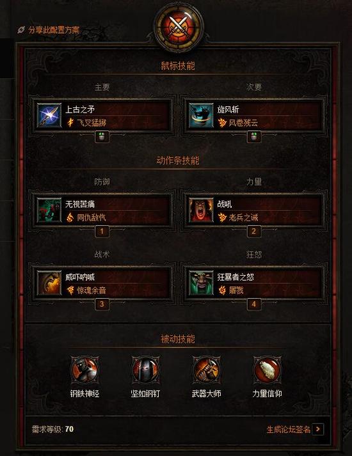This screenshot has width=352, height=456.
Task: Click the left mouse button slot indicator
Action: tap(102, 137)
